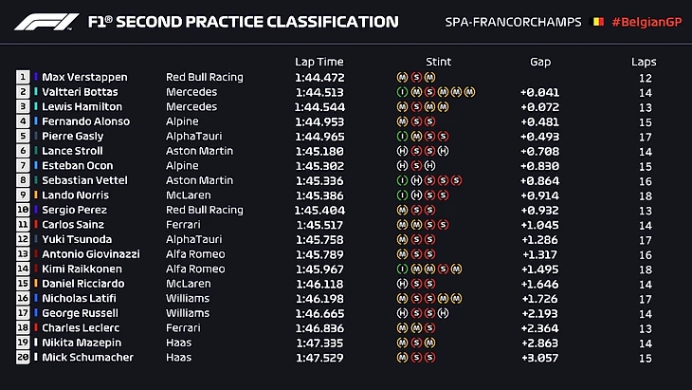This screenshot has height=390, width=692.
Task: Click the position 20 number badge
Action: pos(23,358)
